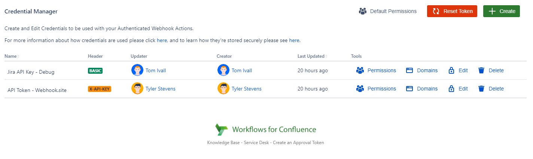Viewport: 533px width, 159px height.
Task: Open first 'here' link about credential usage
Action: pyautogui.click(x=162, y=40)
